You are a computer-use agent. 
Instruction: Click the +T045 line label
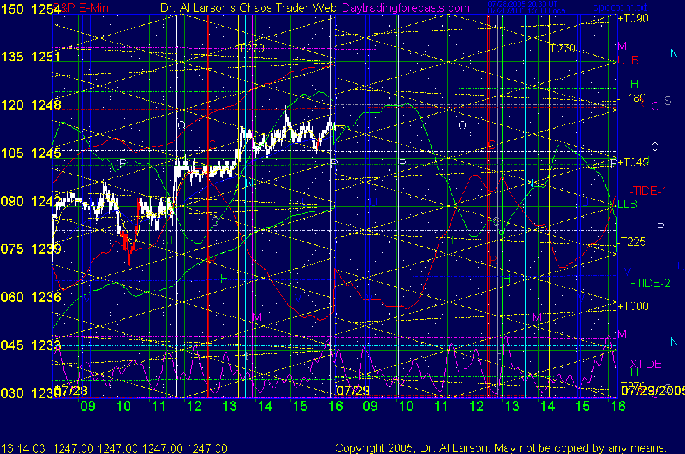click(633, 162)
